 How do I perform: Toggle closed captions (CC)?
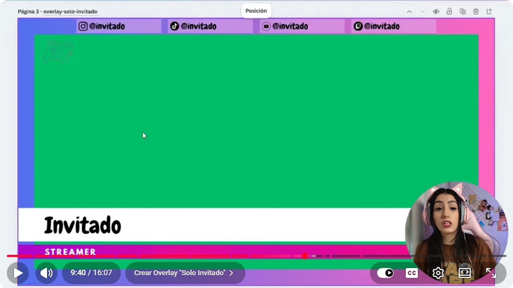pos(412,273)
